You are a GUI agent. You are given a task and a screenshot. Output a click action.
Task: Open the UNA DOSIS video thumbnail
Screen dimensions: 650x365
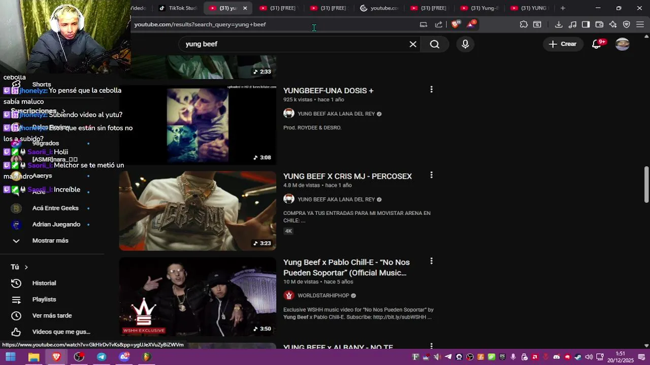coord(198,124)
